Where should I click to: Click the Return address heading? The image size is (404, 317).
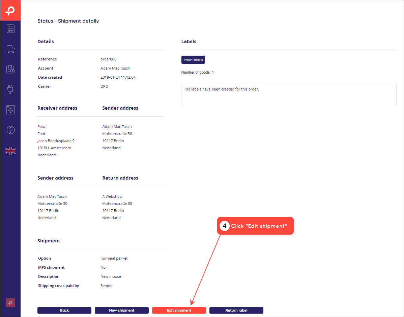120,178
